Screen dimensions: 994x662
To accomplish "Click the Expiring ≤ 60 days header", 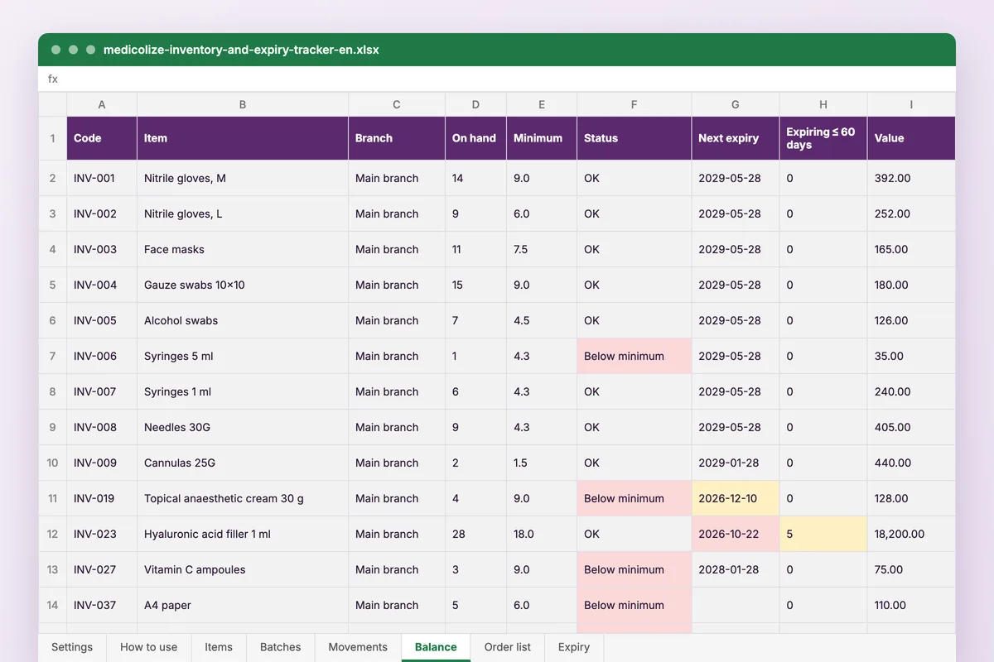I will 823,138.
